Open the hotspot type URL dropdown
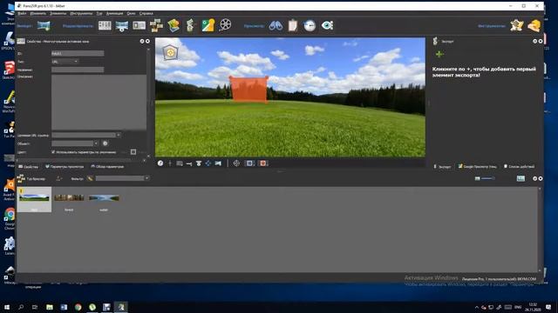 tap(65, 62)
